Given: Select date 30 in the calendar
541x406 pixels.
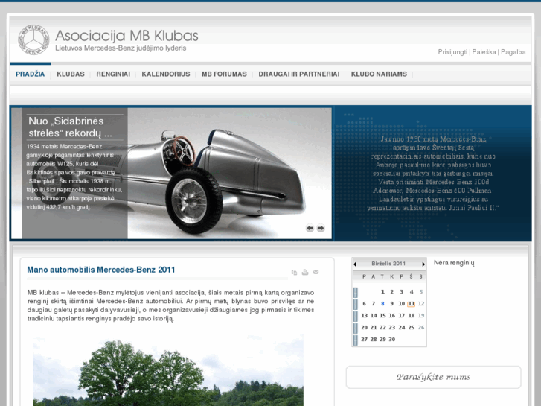Looking at the screenshot, I should [392, 339].
